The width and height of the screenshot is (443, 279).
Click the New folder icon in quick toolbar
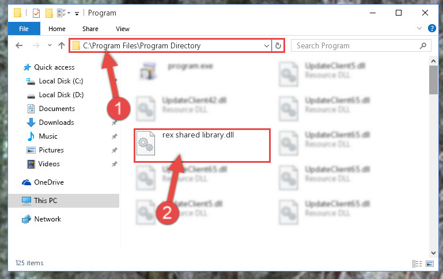point(49,13)
